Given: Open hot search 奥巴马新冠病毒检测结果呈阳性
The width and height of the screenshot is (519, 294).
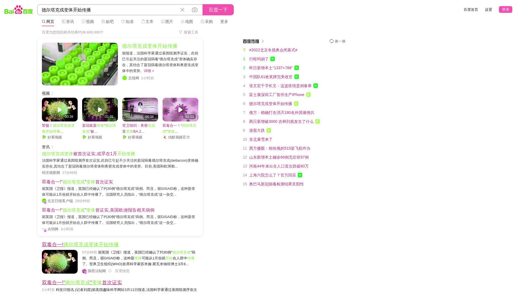Looking at the screenshot, I should pyautogui.click(x=277, y=184).
